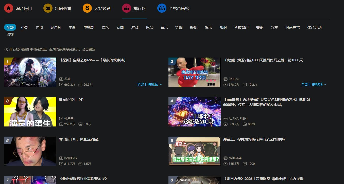Image resolution: width=344 pixels, height=184 pixels.
Task: Open the 演员的蛋生 video thumbnail
Action: 30,112
